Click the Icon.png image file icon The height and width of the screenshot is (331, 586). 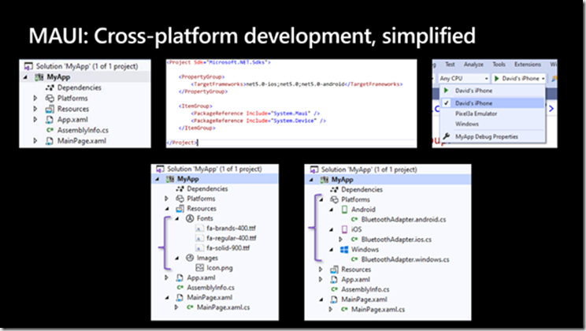click(x=199, y=268)
